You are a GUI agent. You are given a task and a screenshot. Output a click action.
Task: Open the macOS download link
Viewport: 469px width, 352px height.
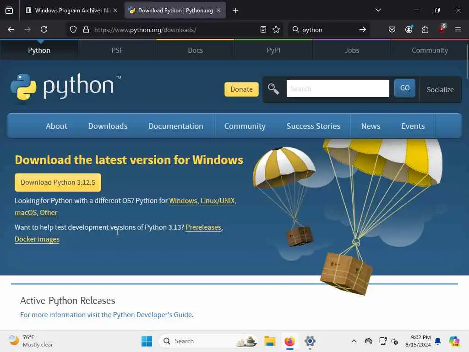pos(26,213)
